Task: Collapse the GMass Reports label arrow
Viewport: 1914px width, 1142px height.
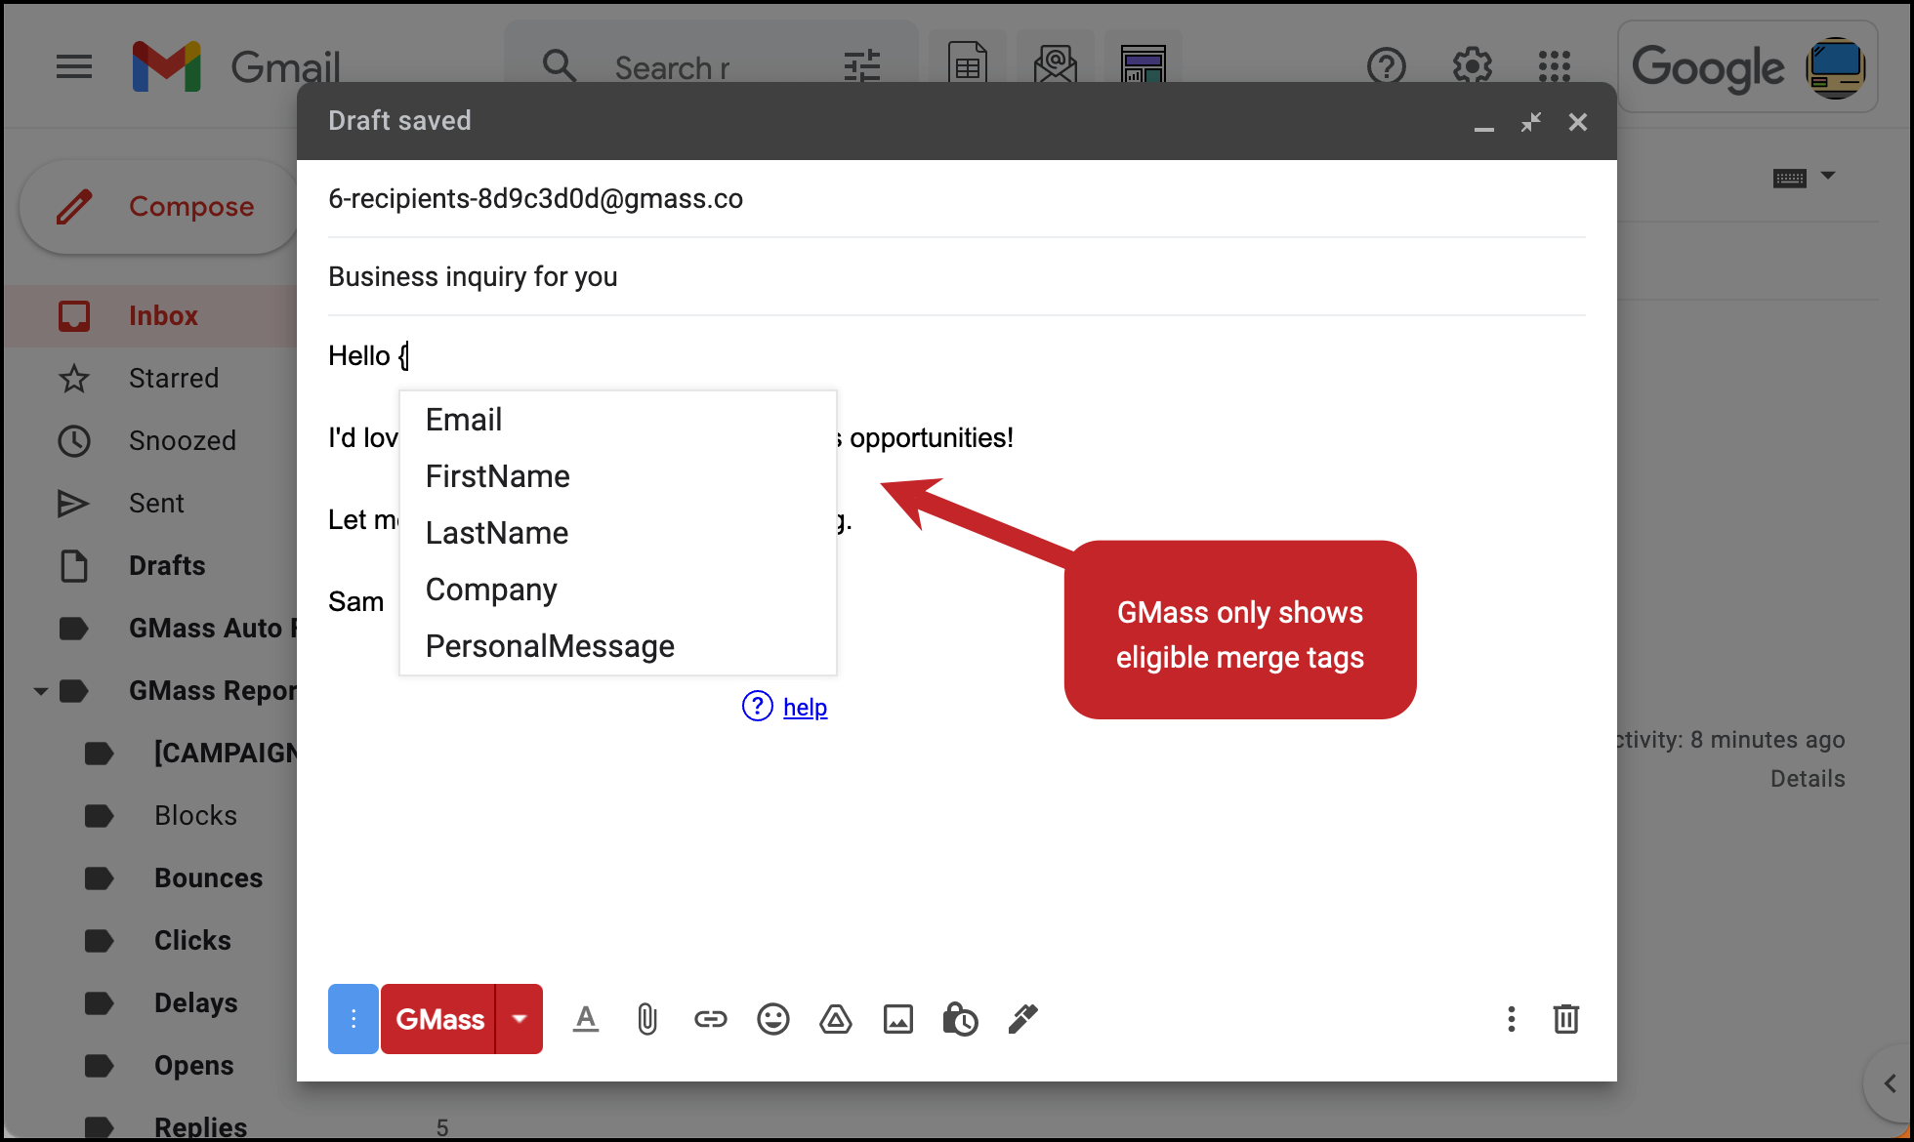Action: (41, 691)
